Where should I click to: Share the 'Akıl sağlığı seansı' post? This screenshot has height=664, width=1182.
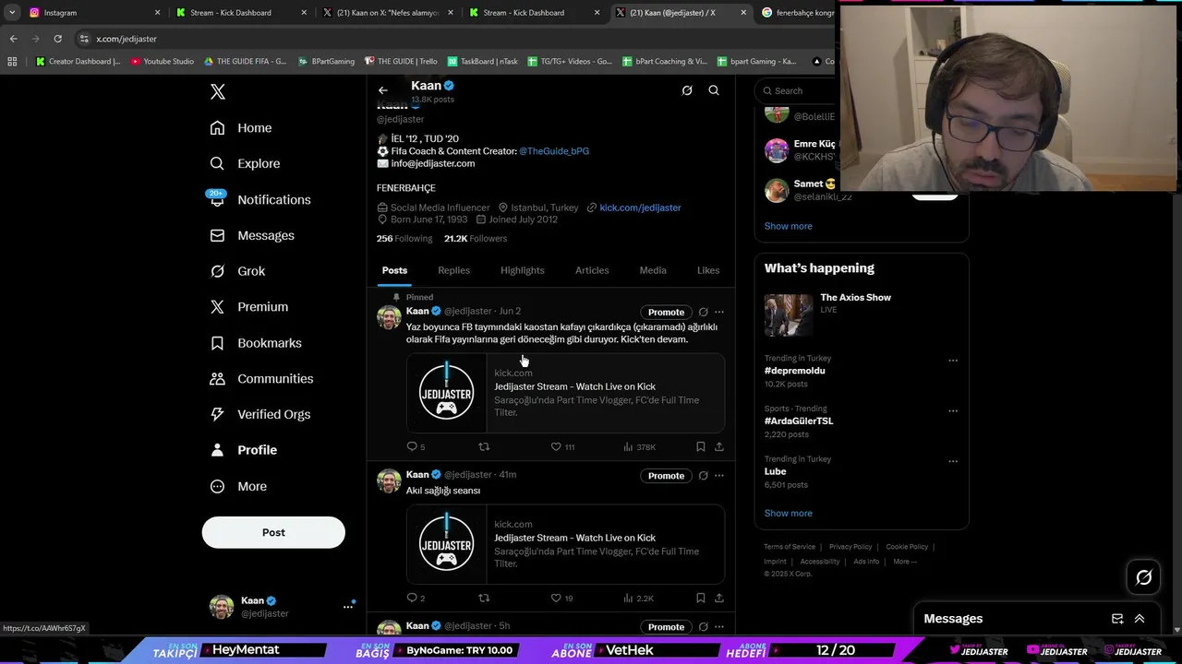(719, 598)
